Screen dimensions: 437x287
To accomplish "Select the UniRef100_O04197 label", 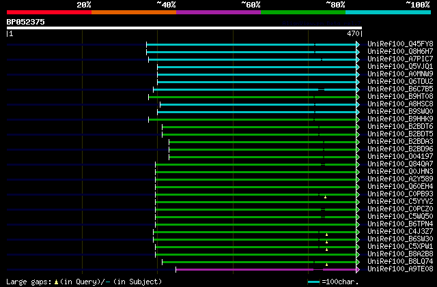I will (400, 157).
